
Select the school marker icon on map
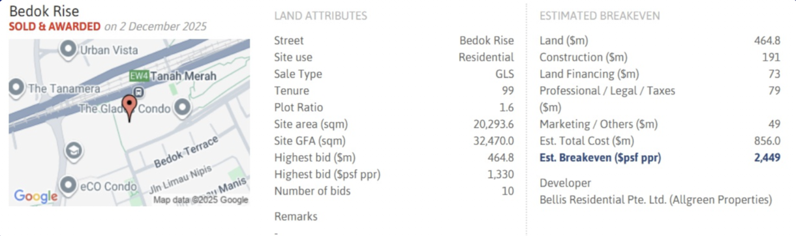pos(74,151)
